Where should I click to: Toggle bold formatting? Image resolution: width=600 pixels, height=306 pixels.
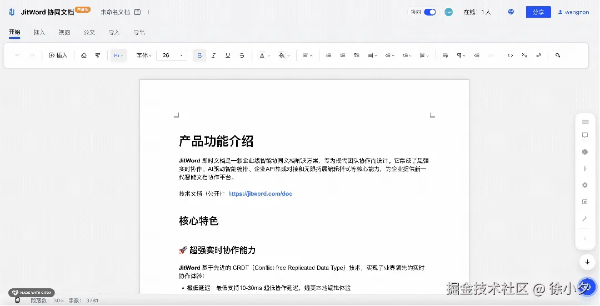199,55
